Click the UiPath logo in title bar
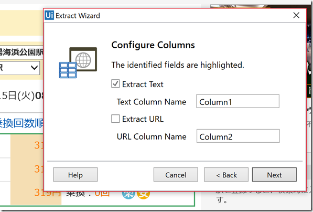 (49, 15)
